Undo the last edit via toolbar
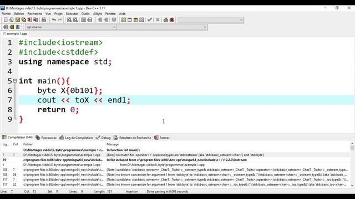 tap(54, 20)
